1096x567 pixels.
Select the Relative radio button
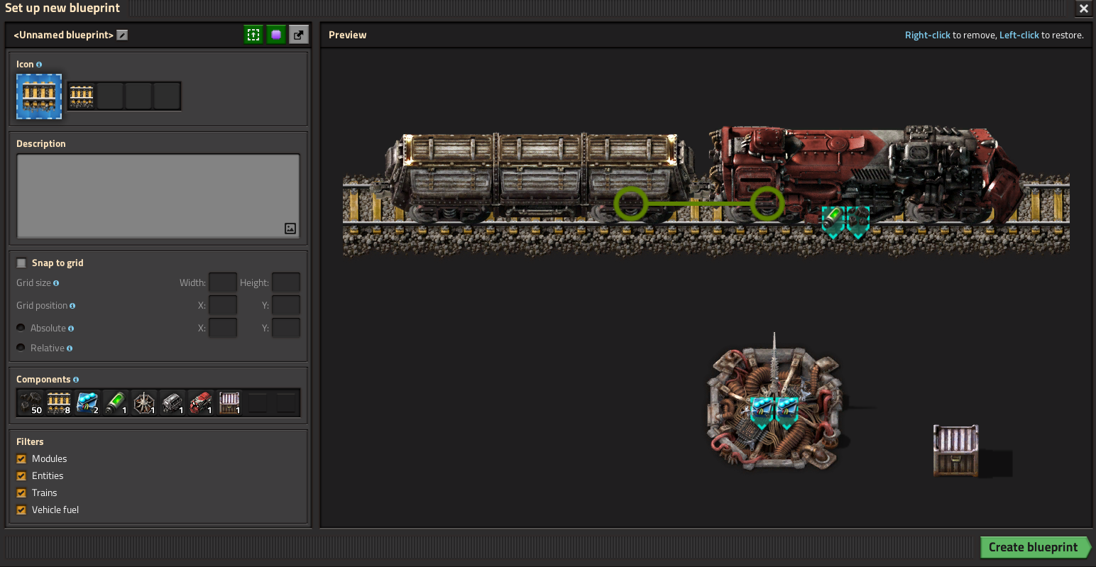tap(21, 348)
